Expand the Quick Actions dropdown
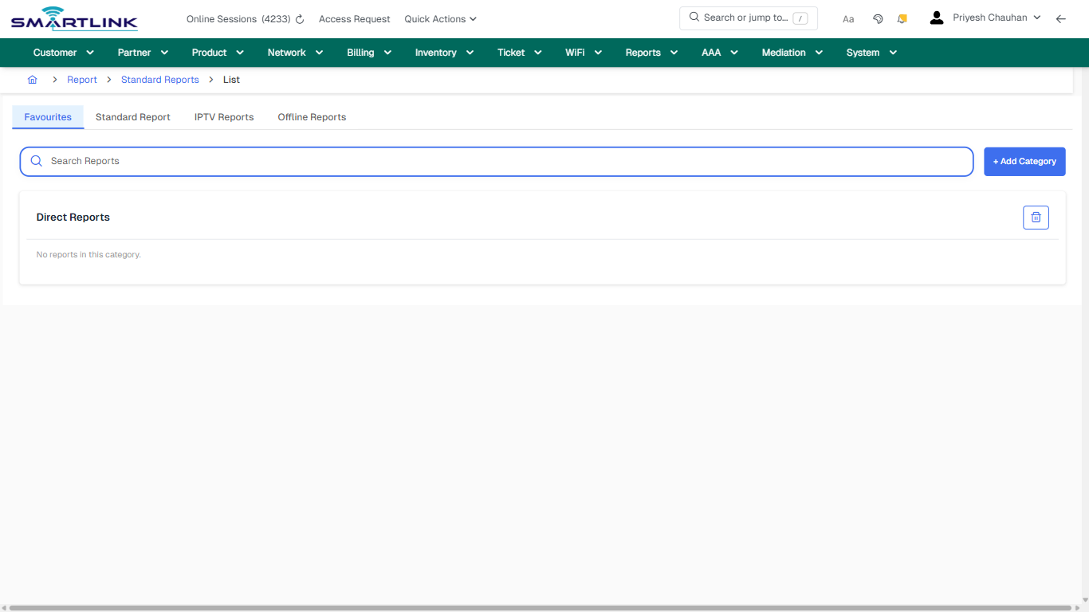This screenshot has height=612, width=1089. point(440,18)
